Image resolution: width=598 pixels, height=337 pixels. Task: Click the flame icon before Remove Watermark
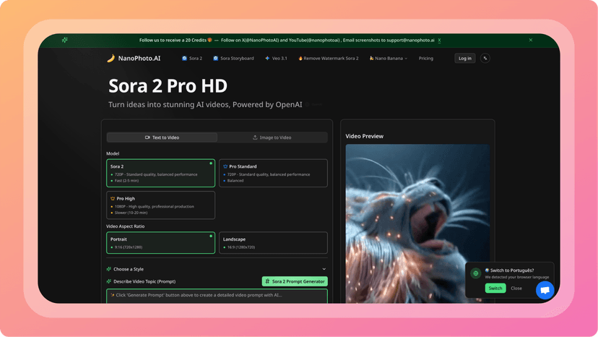(300, 59)
